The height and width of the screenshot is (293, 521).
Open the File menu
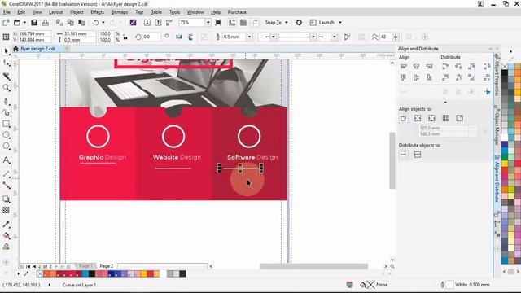tap(7, 12)
